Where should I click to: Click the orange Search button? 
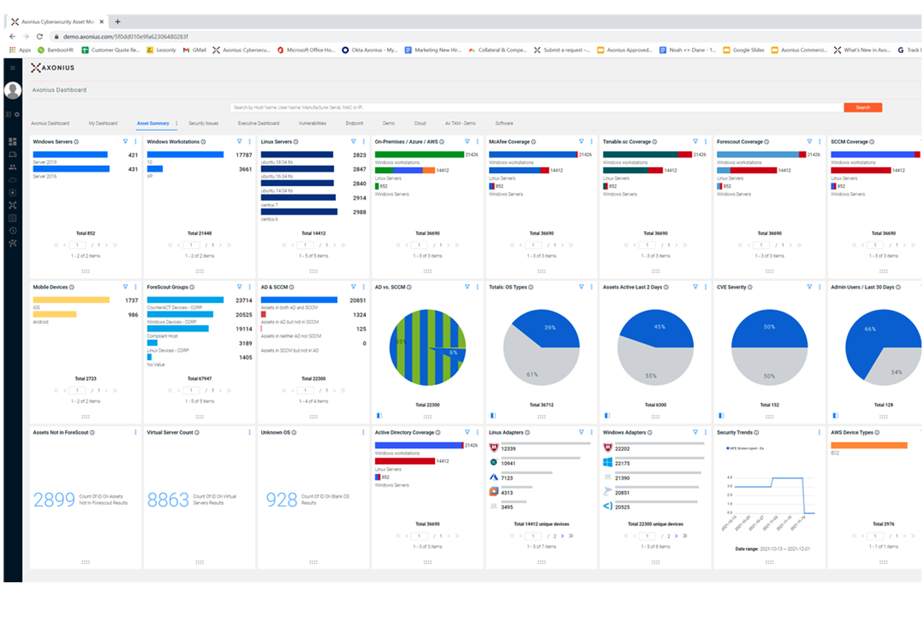click(x=862, y=107)
